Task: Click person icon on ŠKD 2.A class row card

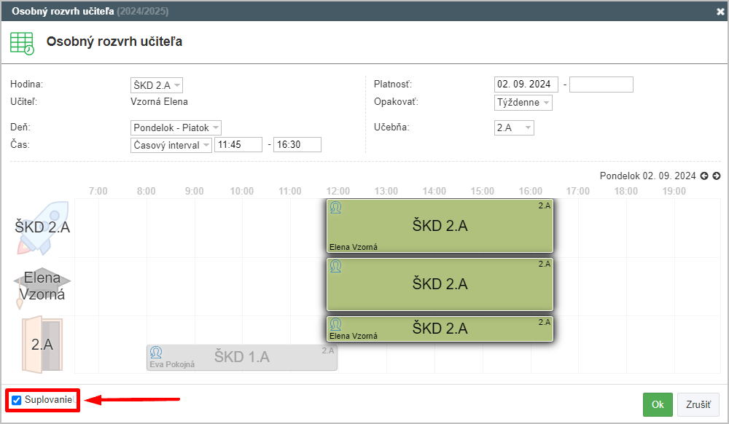Action: pos(335,208)
